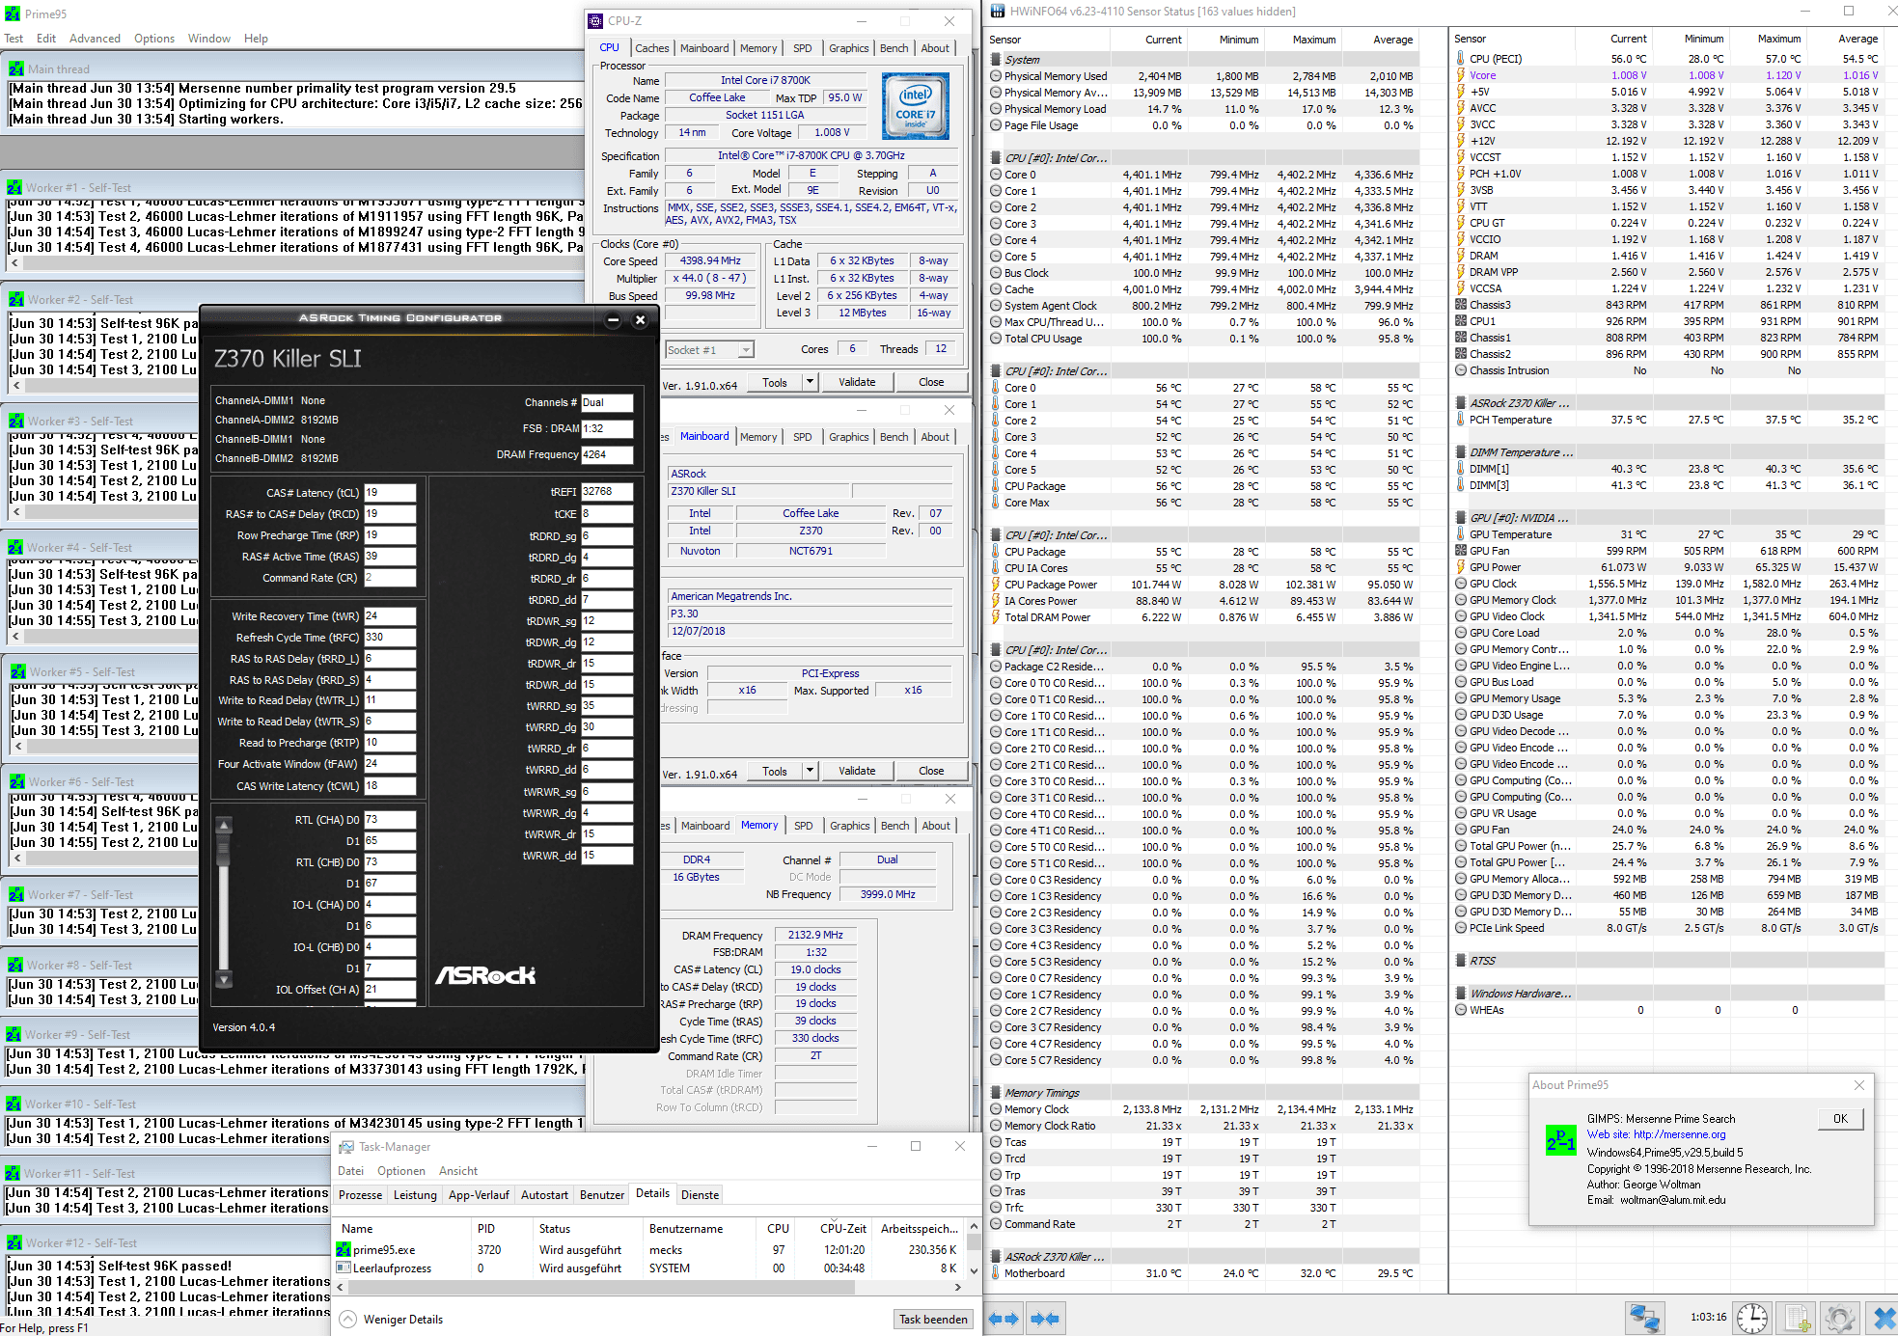Screen dimensions: 1898x1336
Task: Click ASRock timing list scroll-up arrow
Action: [224, 825]
